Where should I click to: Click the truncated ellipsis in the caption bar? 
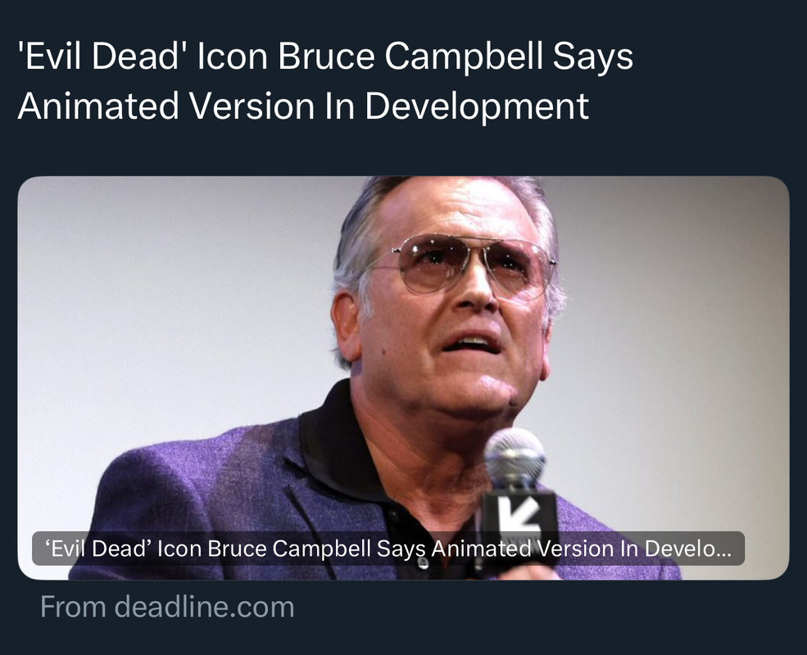click(x=723, y=553)
